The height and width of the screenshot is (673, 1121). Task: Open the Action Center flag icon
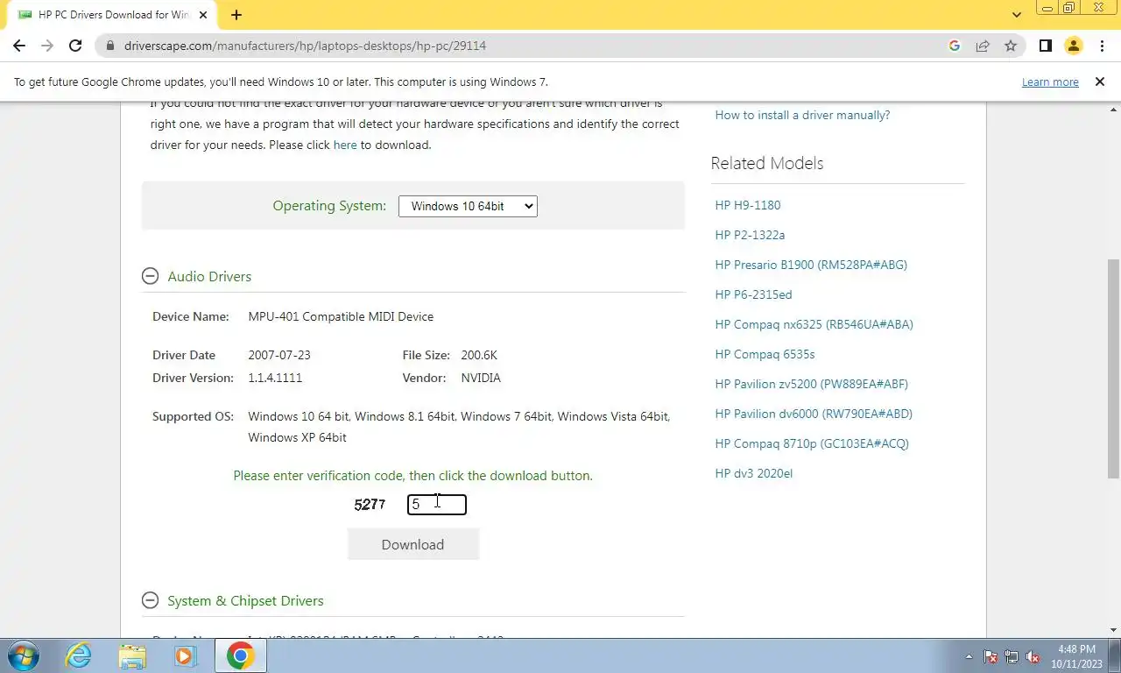(x=991, y=656)
